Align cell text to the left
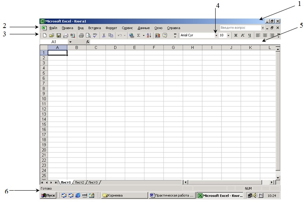 point(258,36)
